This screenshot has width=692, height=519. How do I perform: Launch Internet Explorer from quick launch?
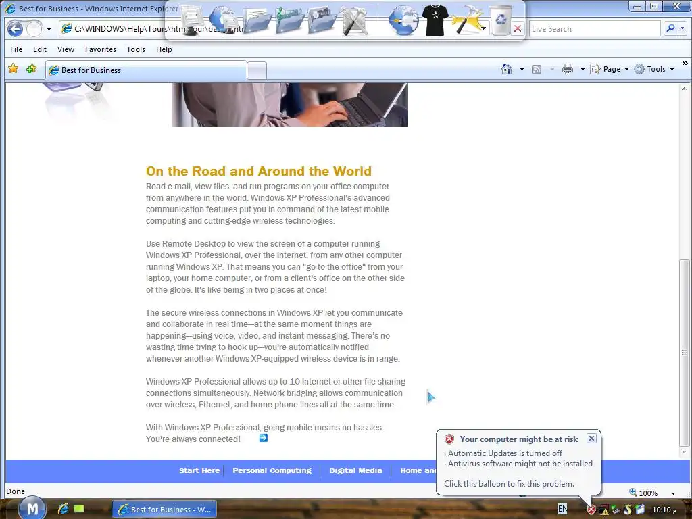click(63, 510)
